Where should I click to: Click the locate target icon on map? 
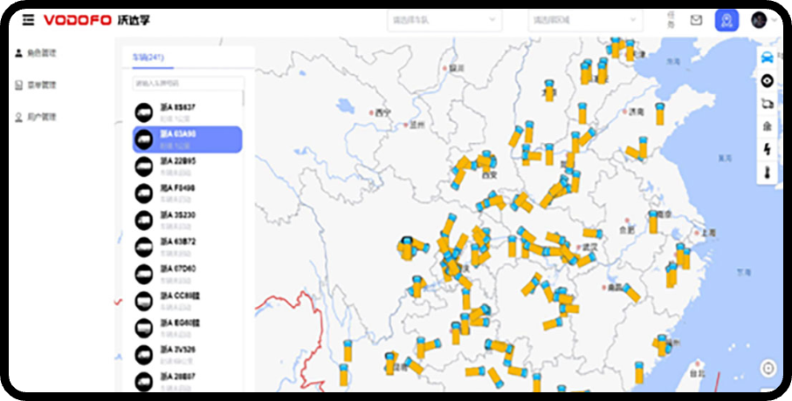click(768, 368)
